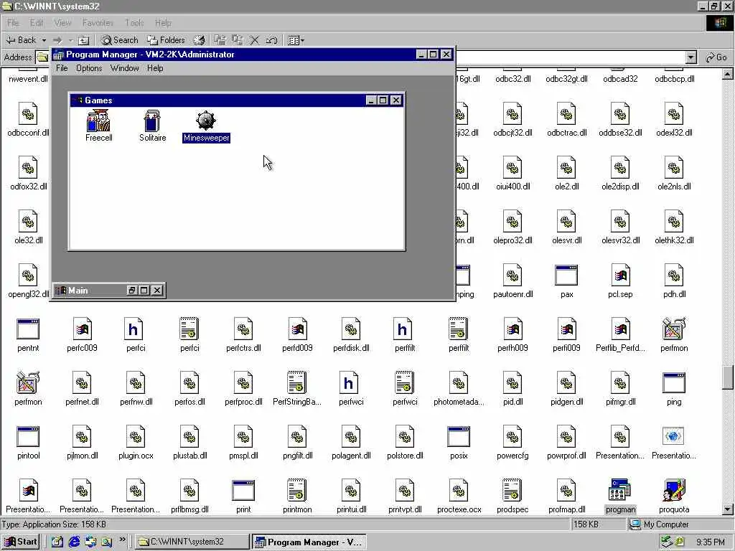Click the Start button

point(20,542)
